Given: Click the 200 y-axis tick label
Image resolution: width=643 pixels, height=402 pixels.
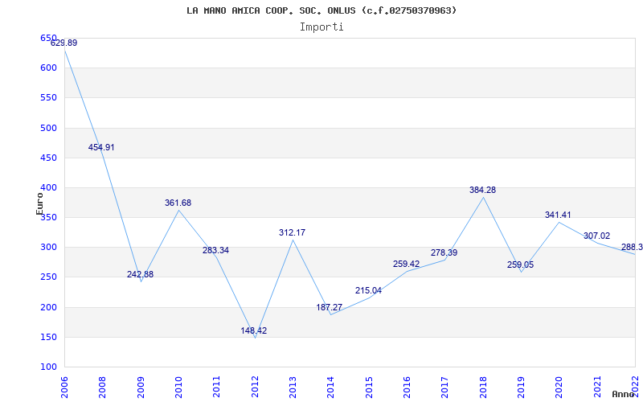Looking at the screenshot, I should click(x=48, y=307).
